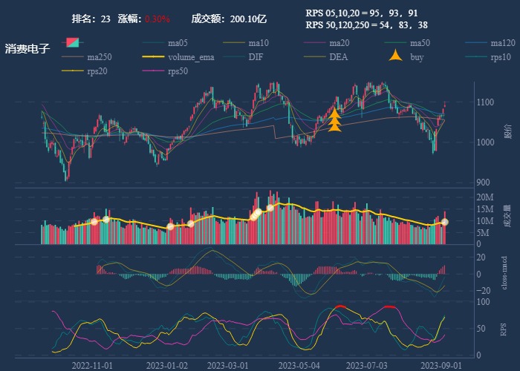Click the rps10 legend item

click(501, 57)
